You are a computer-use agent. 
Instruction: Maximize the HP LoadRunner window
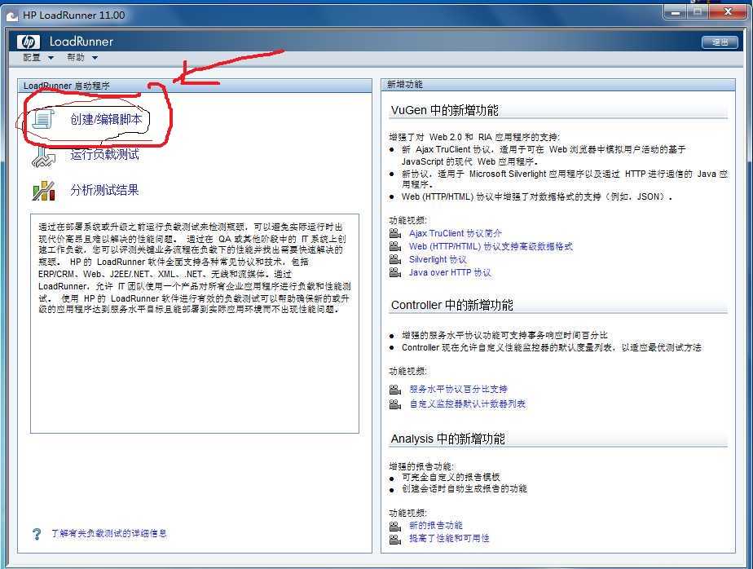point(698,11)
